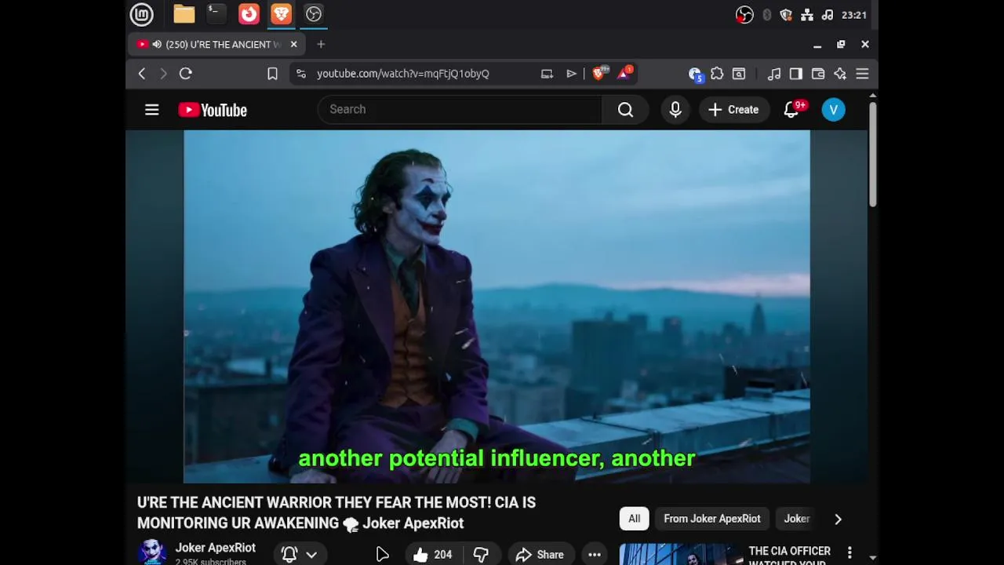Click the Create button
The width and height of the screenshot is (1004, 565).
tap(733, 110)
